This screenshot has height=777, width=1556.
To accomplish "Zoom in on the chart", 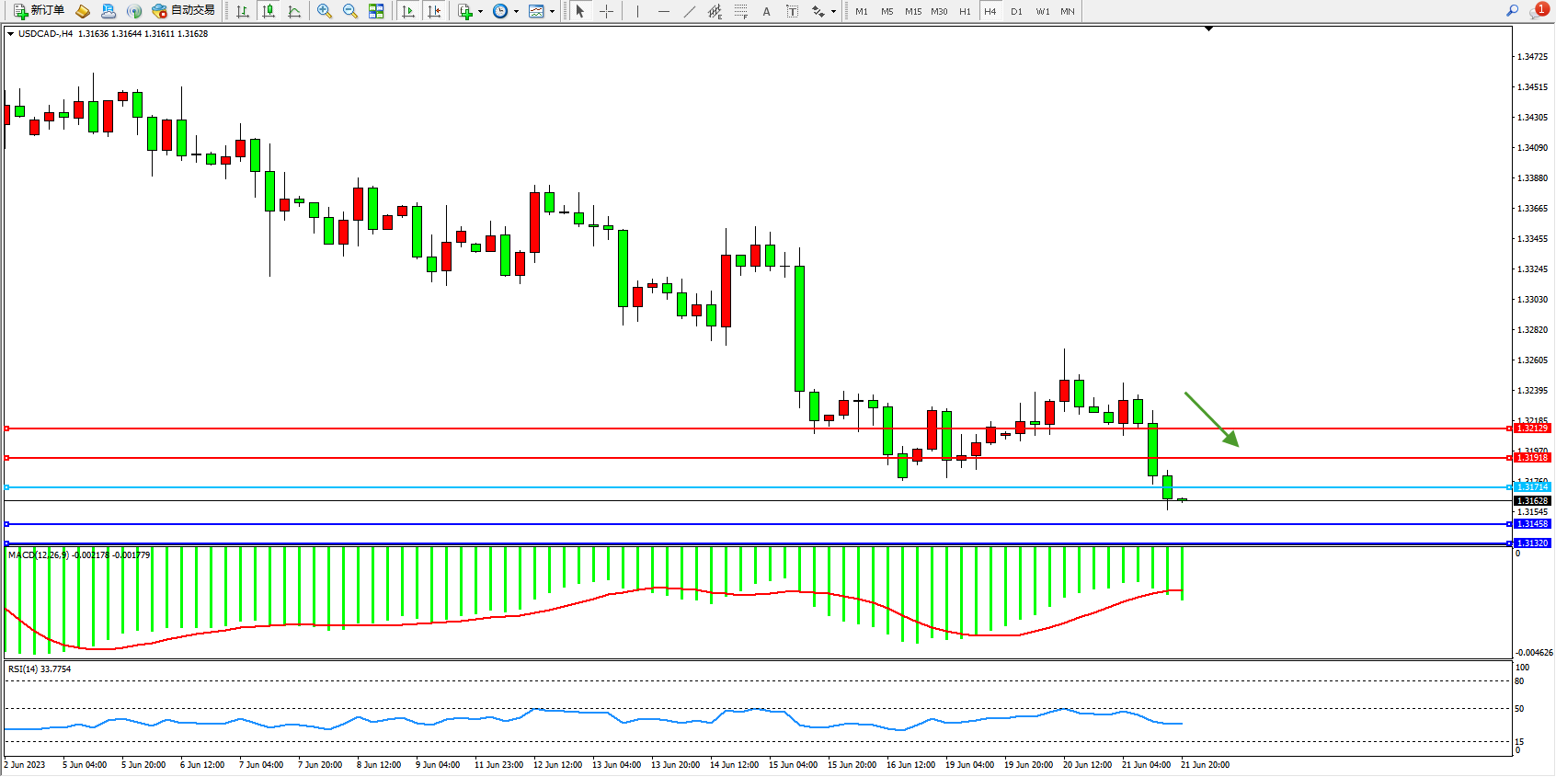I will pos(325,11).
